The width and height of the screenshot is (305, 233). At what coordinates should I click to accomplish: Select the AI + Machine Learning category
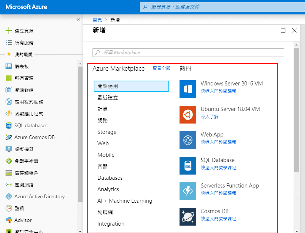point(125,201)
